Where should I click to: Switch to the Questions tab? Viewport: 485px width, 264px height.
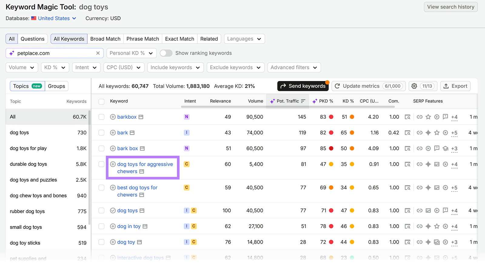(32, 39)
